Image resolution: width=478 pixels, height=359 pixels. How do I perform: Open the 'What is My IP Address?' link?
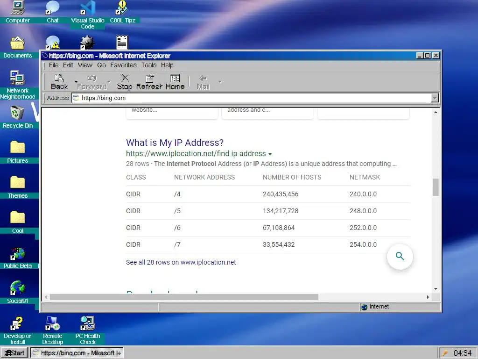(175, 143)
